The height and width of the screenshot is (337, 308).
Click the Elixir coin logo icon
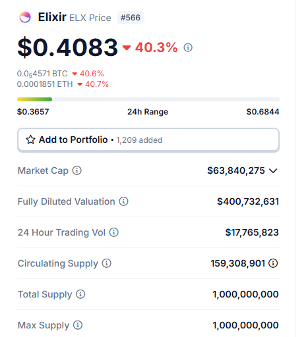pyautogui.click(x=25, y=17)
